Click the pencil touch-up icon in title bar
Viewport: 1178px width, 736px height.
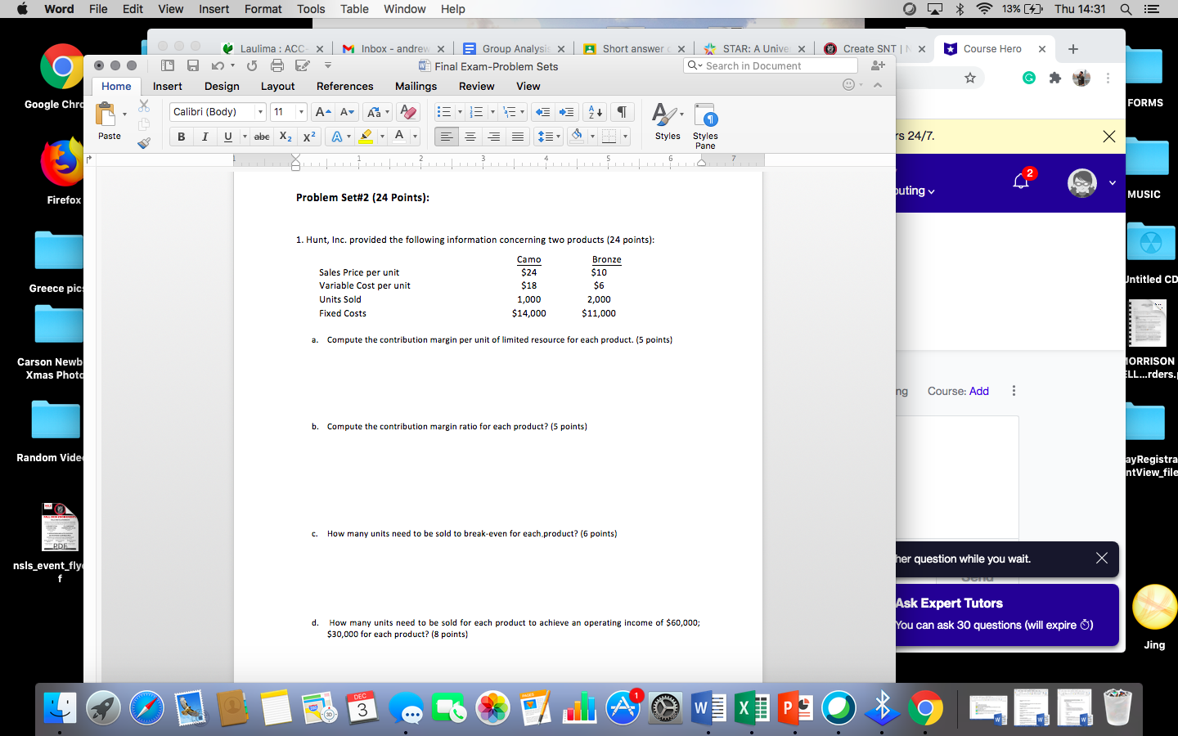click(x=302, y=65)
